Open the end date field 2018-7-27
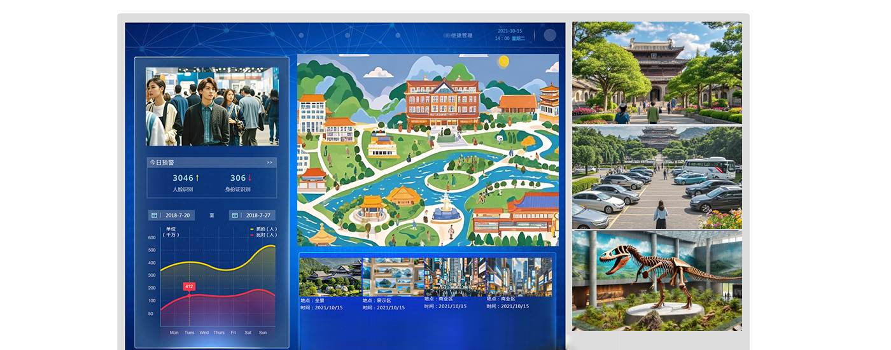 [x=258, y=215]
